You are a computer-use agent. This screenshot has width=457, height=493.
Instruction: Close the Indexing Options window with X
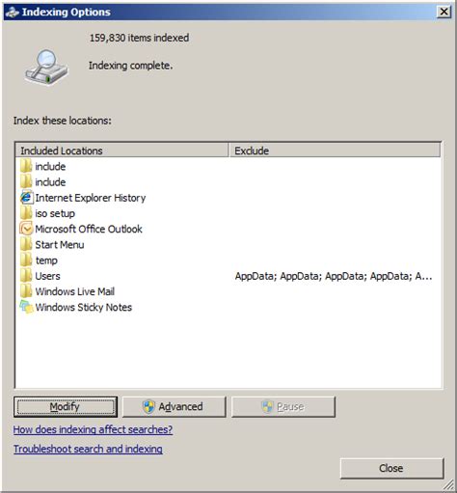coord(444,12)
